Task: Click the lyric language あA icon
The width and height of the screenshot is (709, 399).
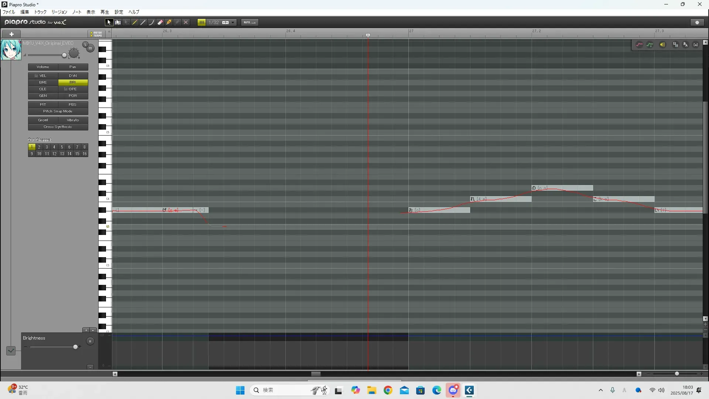Action: [685, 45]
